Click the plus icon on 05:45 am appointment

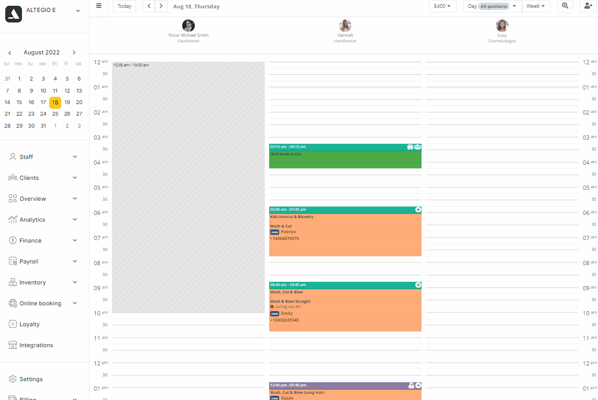418,210
